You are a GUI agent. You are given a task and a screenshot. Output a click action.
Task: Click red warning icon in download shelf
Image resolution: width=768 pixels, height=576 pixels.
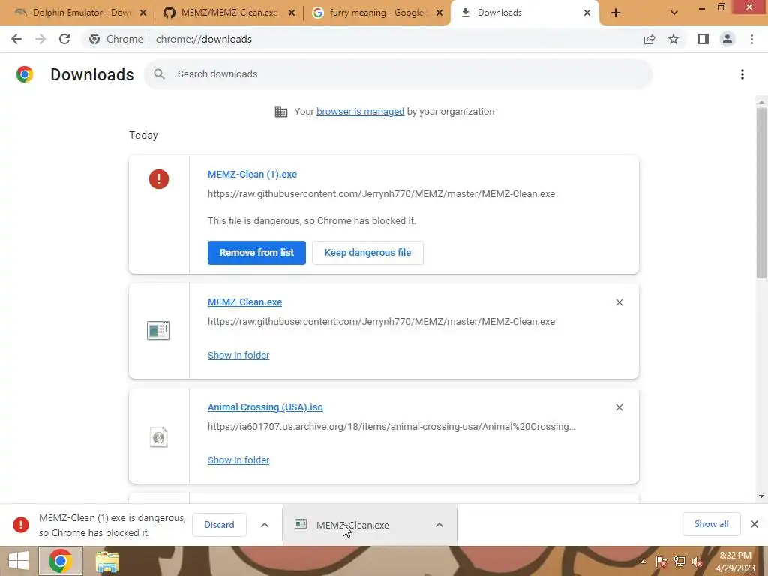point(20,525)
